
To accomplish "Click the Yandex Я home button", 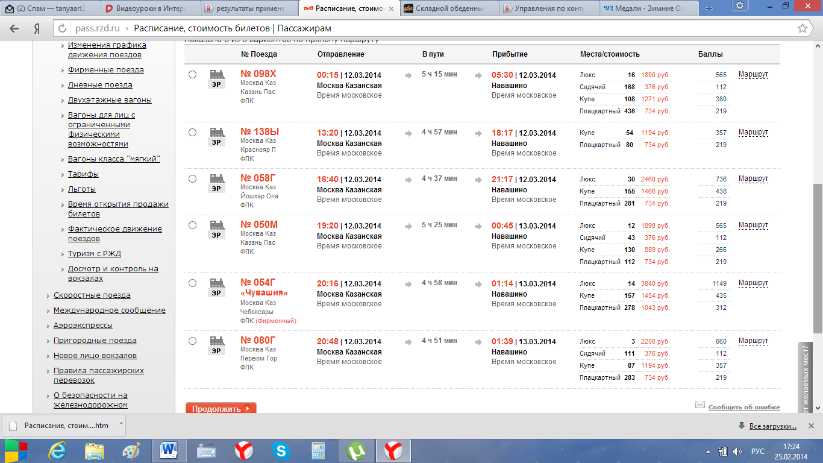I will click(37, 28).
